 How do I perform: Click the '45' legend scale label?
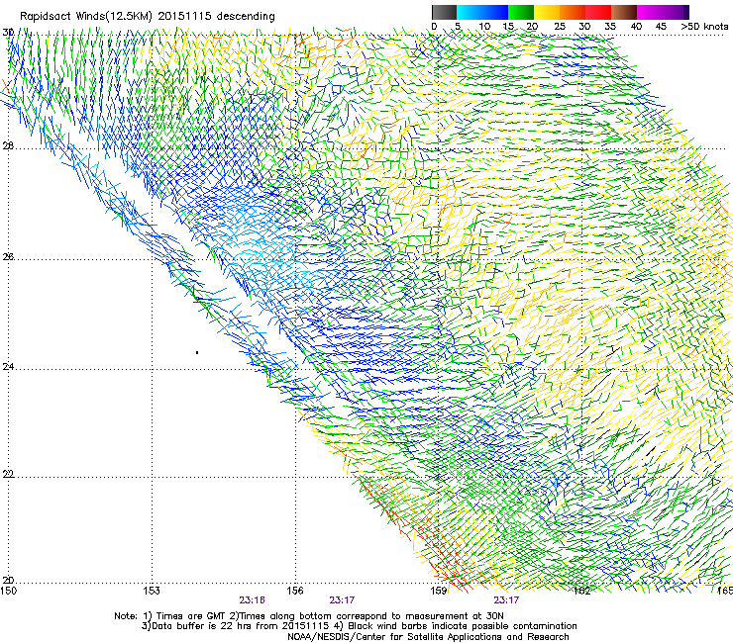click(661, 27)
